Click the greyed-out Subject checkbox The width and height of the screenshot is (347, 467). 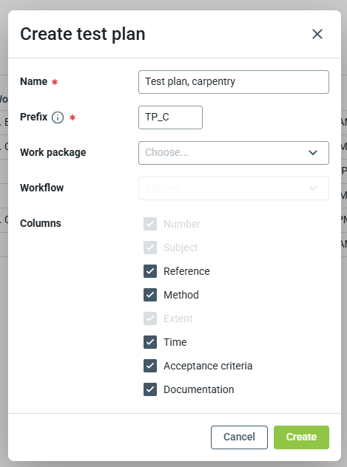pos(150,248)
